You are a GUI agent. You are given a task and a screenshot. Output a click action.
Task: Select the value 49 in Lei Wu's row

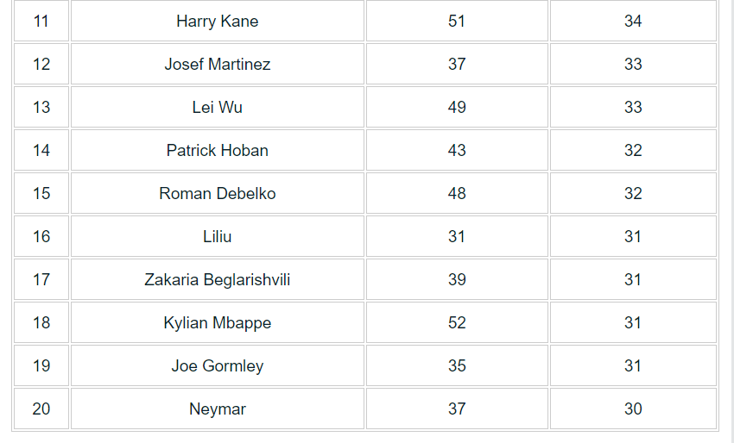pyautogui.click(x=457, y=107)
